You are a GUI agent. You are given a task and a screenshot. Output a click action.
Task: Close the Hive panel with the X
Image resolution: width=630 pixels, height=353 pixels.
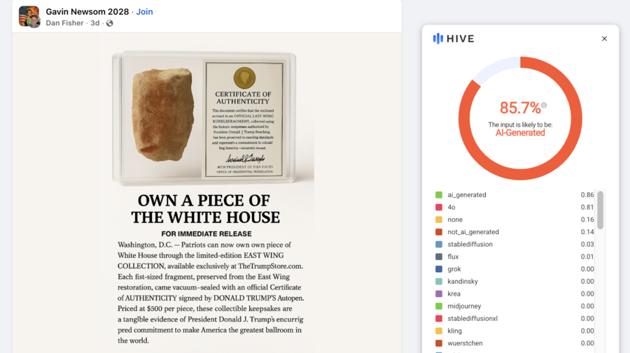pos(604,39)
